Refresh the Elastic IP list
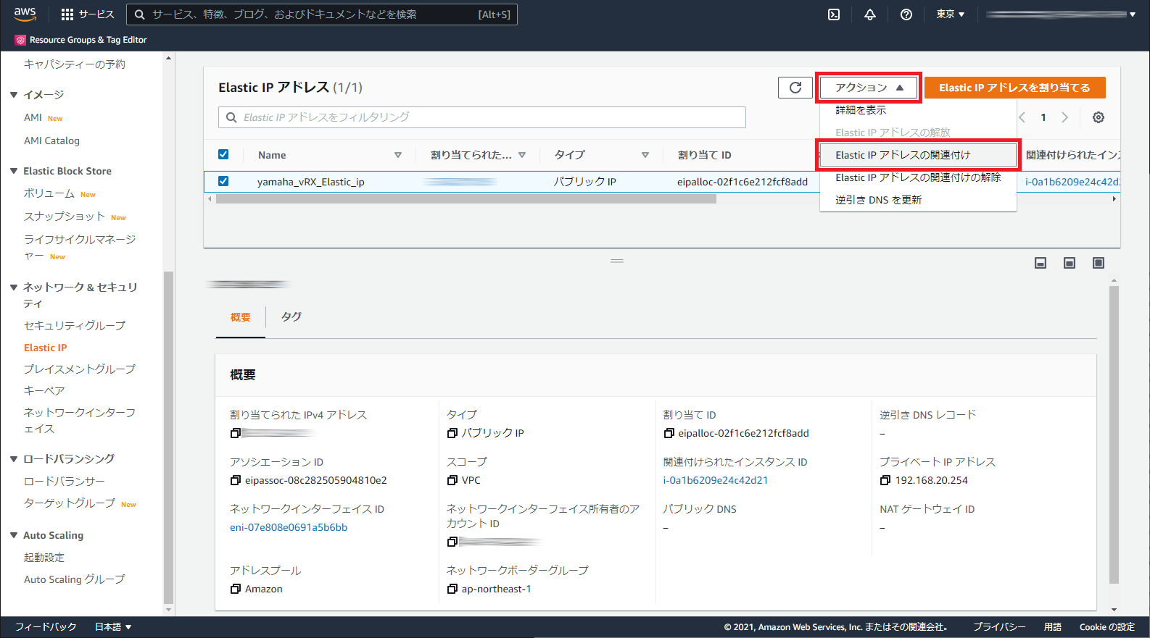Screen dimensions: 1150x638 click(x=795, y=88)
